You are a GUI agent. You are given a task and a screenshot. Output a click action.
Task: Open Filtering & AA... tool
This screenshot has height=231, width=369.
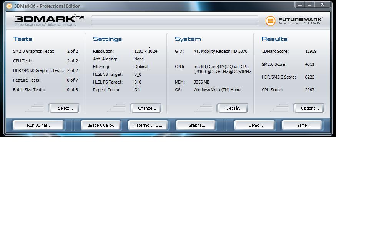(148, 125)
